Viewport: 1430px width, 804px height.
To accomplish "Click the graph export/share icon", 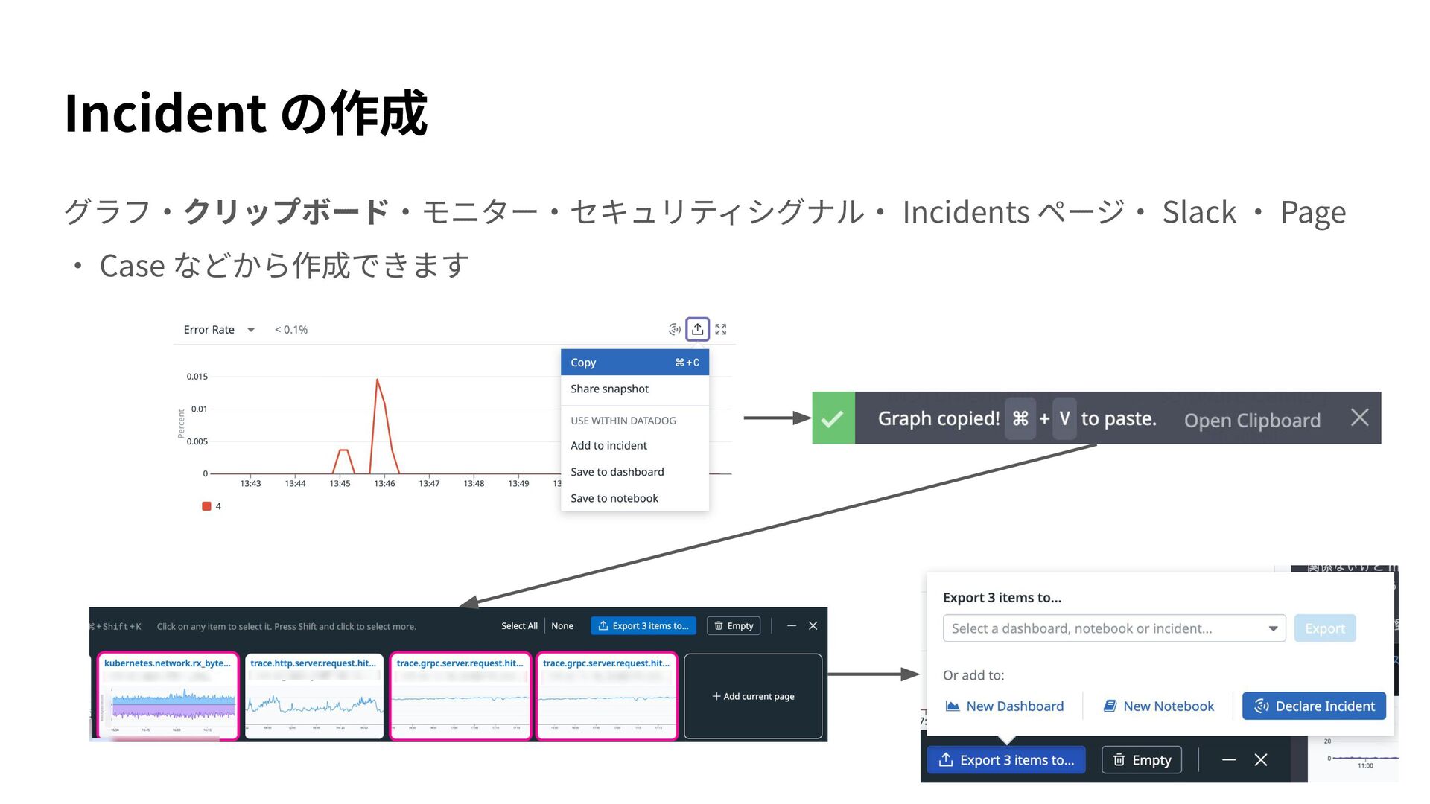I will [x=697, y=329].
